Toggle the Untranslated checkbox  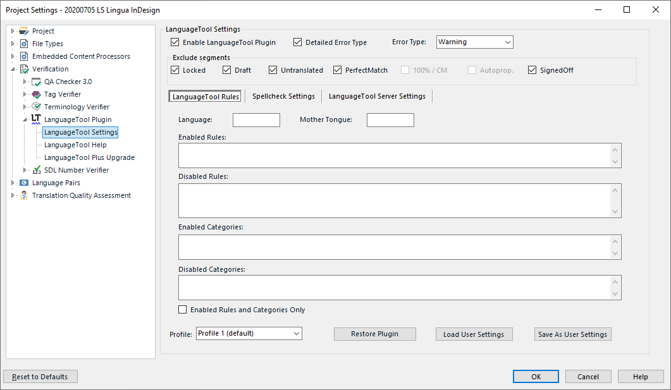coord(273,70)
